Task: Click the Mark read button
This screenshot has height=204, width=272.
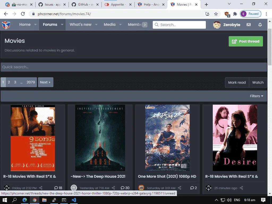Action: pyautogui.click(x=237, y=82)
